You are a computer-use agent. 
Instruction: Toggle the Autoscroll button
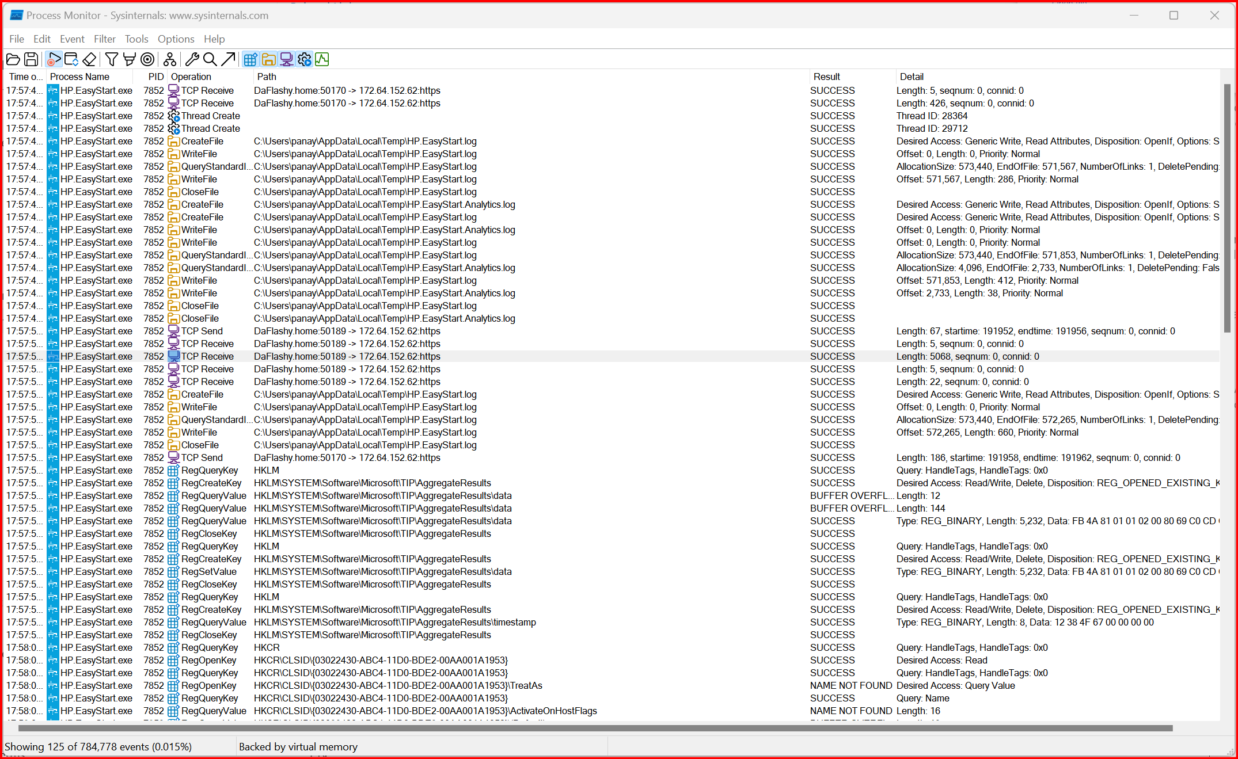(71, 59)
